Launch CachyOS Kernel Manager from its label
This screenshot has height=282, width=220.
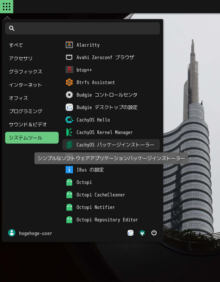tap(105, 132)
